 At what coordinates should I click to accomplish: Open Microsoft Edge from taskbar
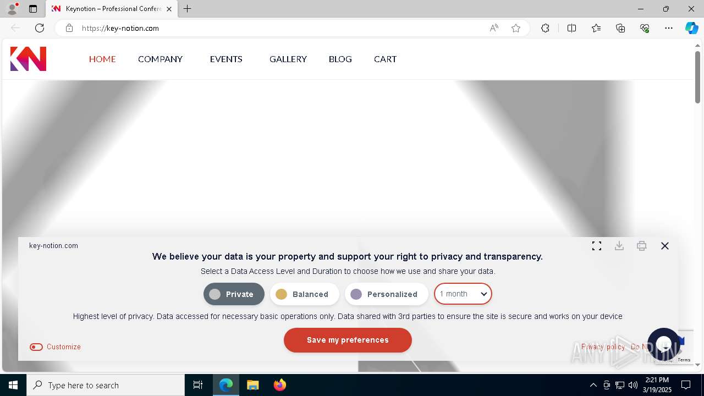tap(226, 385)
